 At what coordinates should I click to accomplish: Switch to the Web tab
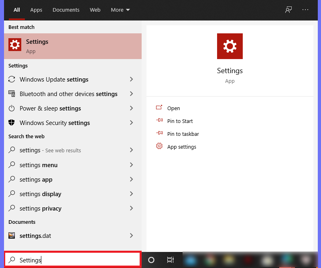click(x=95, y=10)
